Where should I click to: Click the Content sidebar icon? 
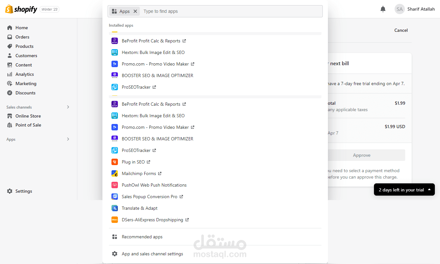click(10, 65)
